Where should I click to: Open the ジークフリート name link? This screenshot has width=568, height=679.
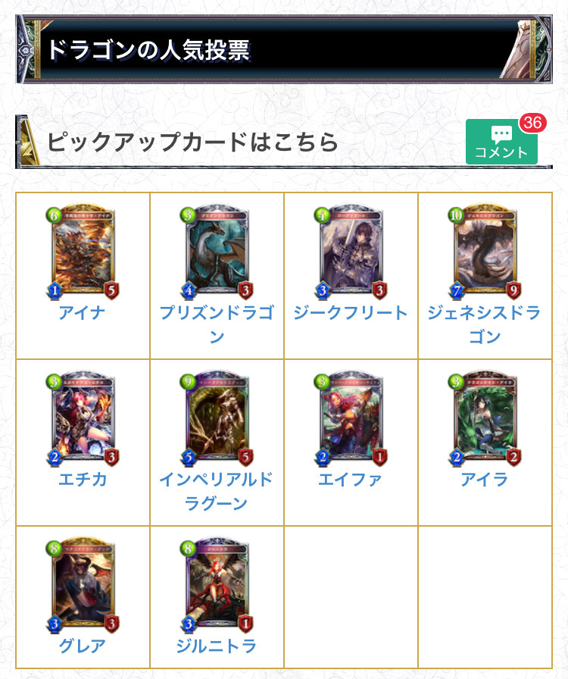tap(351, 313)
